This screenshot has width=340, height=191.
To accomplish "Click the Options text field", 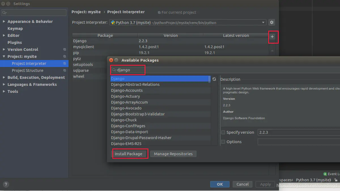I will [x=299, y=142].
